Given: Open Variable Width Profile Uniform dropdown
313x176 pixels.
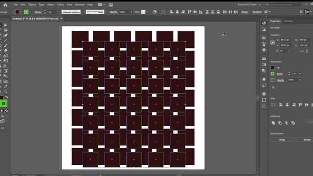Looking at the screenshot, I should pos(83,12).
